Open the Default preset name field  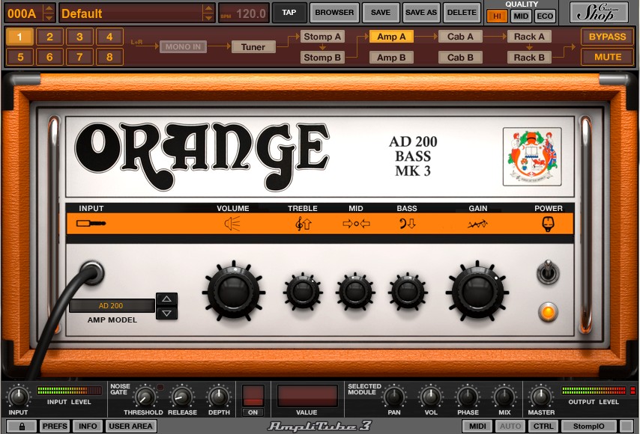point(130,13)
